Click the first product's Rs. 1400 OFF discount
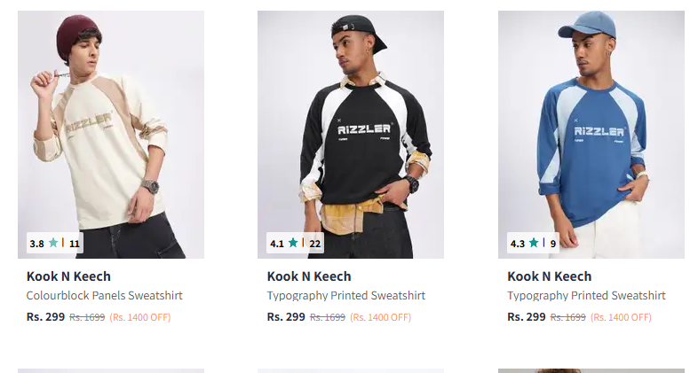This screenshot has width=698, height=373. pos(140,317)
